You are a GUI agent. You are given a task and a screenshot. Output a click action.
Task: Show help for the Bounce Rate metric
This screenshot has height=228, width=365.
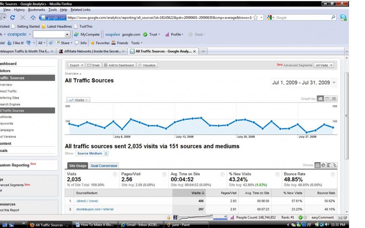pyautogui.click(x=333, y=174)
